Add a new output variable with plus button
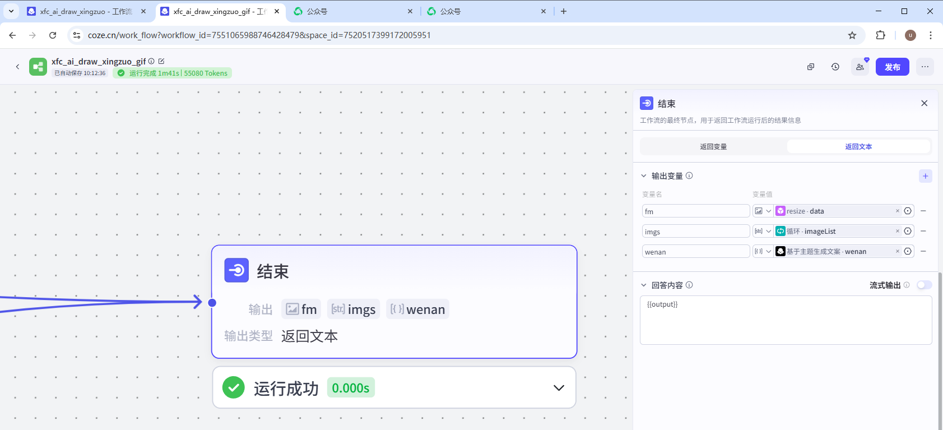 [x=926, y=176]
